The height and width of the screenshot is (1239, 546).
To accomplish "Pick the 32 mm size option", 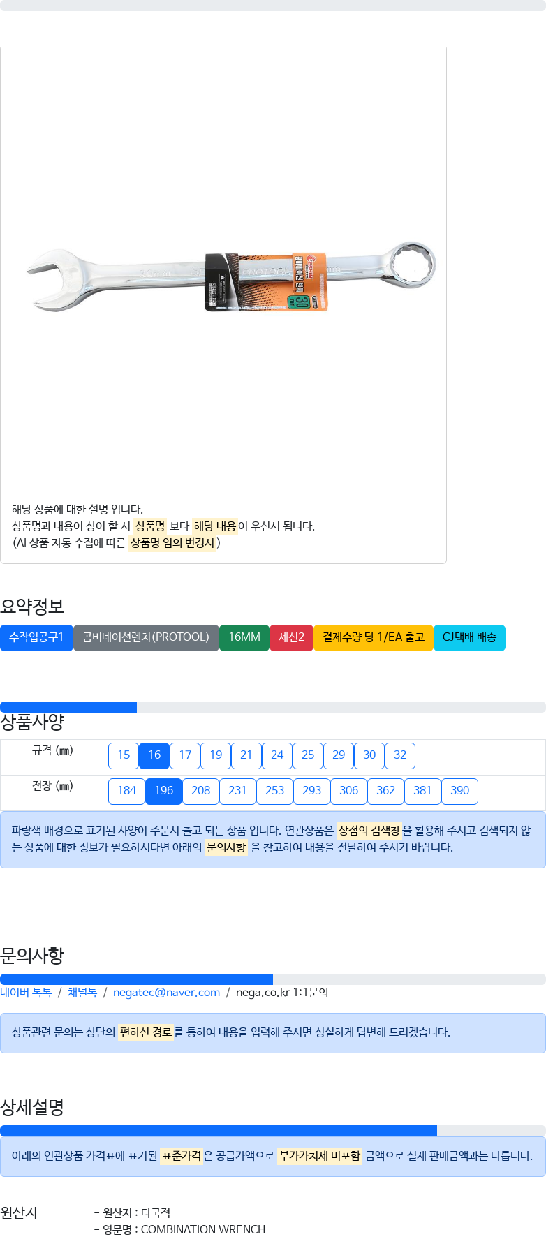I will click(x=400, y=755).
